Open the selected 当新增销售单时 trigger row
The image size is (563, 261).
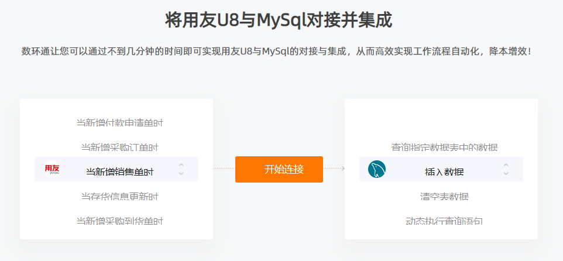[x=116, y=169]
